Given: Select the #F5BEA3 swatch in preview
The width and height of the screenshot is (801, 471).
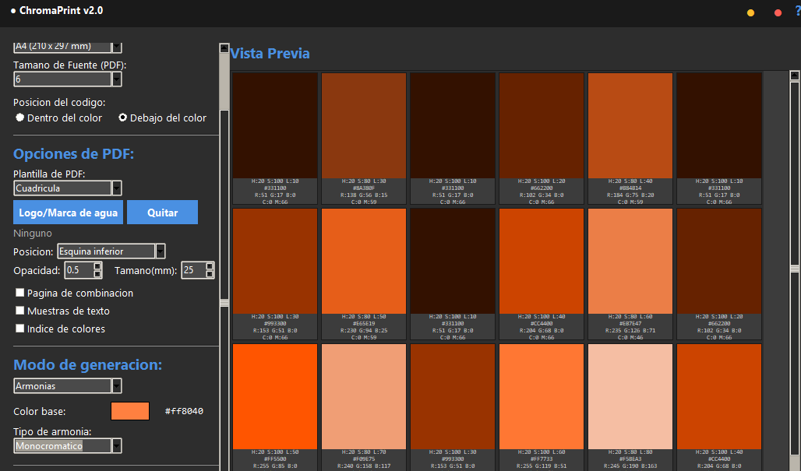Looking at the screenshot, I should (630, 396).
